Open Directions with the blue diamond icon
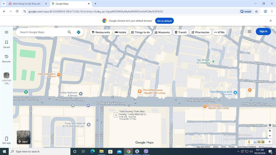Image resolution: width=276 pixels, height=155 pixels. [78, 32]
